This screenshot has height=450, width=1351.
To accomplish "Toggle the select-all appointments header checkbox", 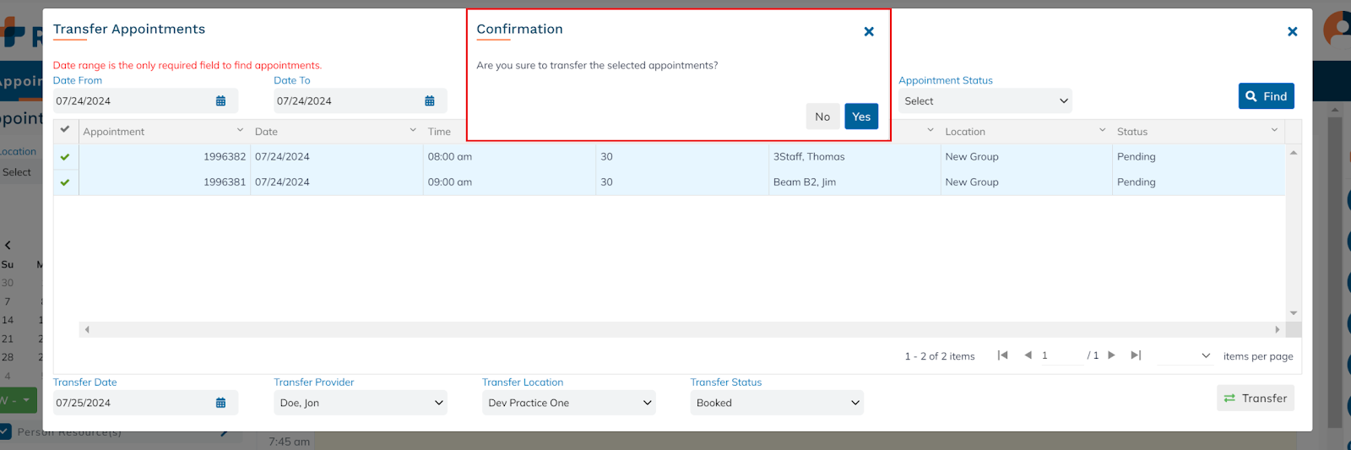I will point(65,130).
